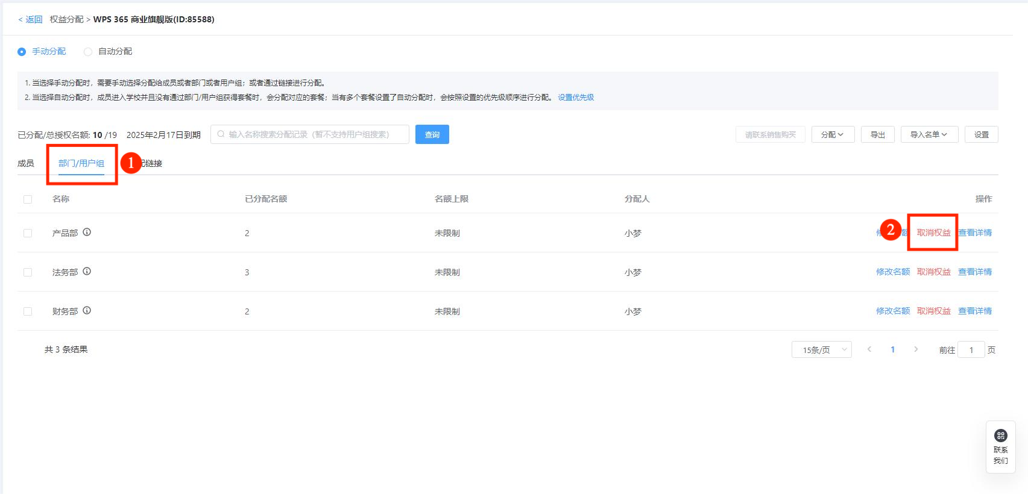Open the 15条/页 page size selector
Image resolution: width=1028 pixels, height=494 pixels.
tap(821, 349)
